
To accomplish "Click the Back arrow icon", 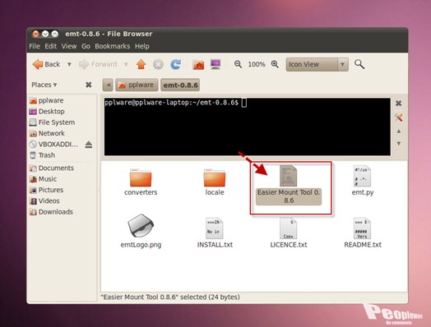I will coord(38,64).
